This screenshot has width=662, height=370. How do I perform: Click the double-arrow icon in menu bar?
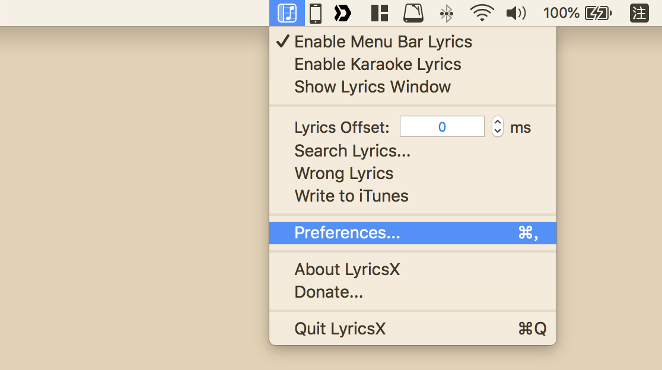tap(343, 13)
